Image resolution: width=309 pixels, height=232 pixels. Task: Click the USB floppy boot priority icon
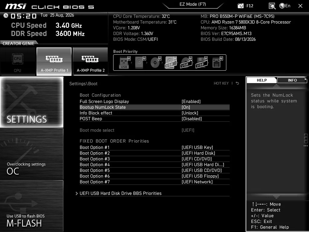(201, 63)
